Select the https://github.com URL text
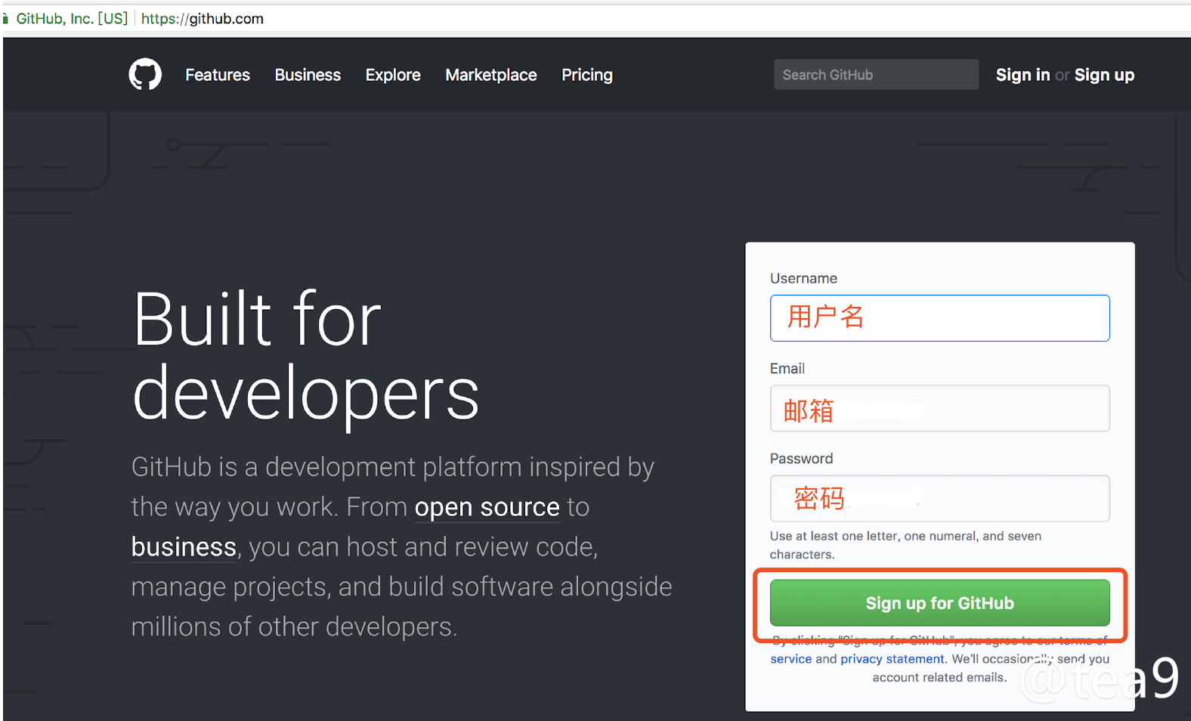The width and height of the screenshot is (1191, 721). (x=203, y=19)
